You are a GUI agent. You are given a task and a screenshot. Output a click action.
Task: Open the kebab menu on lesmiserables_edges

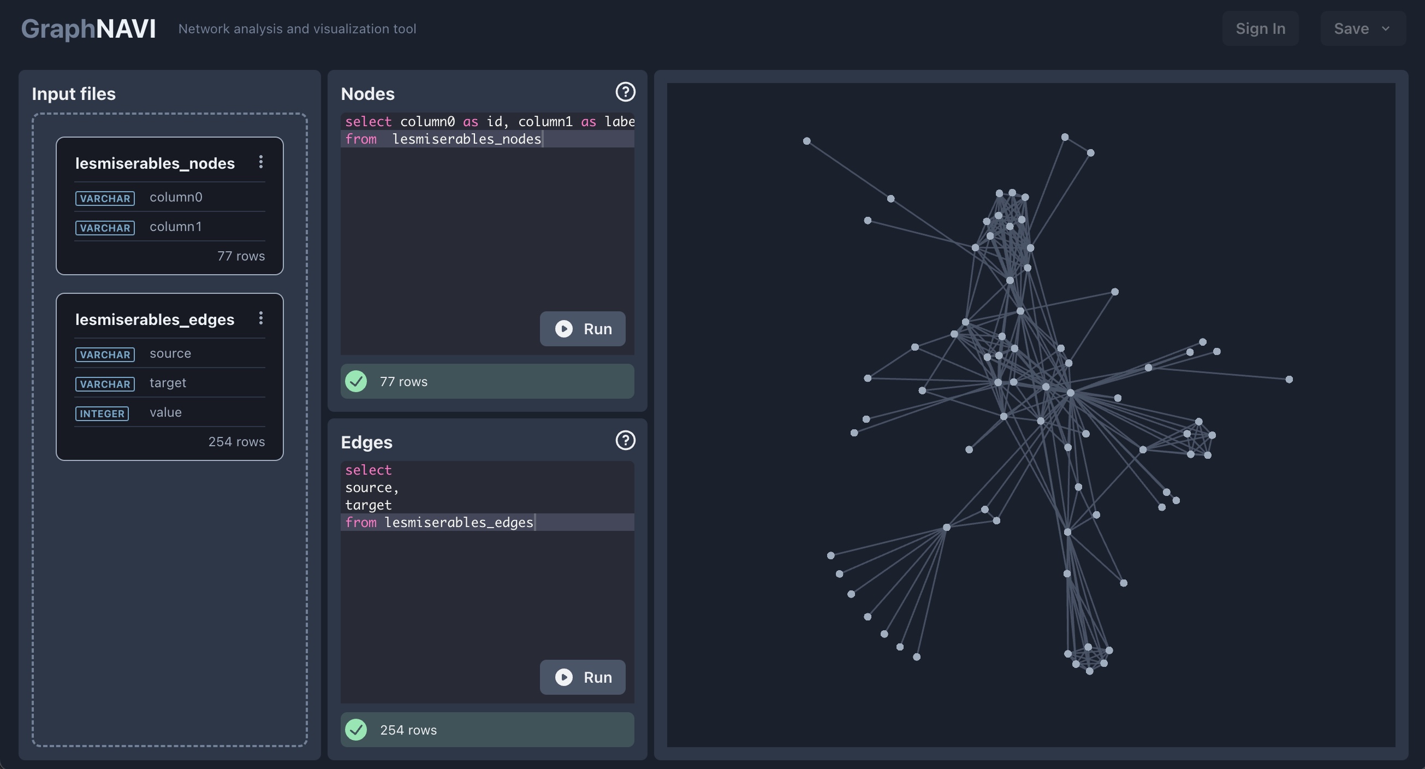(x=260, y=318)
